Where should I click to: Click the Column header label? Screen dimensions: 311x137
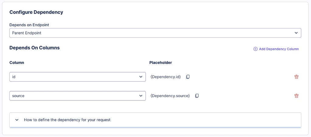pos(17,63)
